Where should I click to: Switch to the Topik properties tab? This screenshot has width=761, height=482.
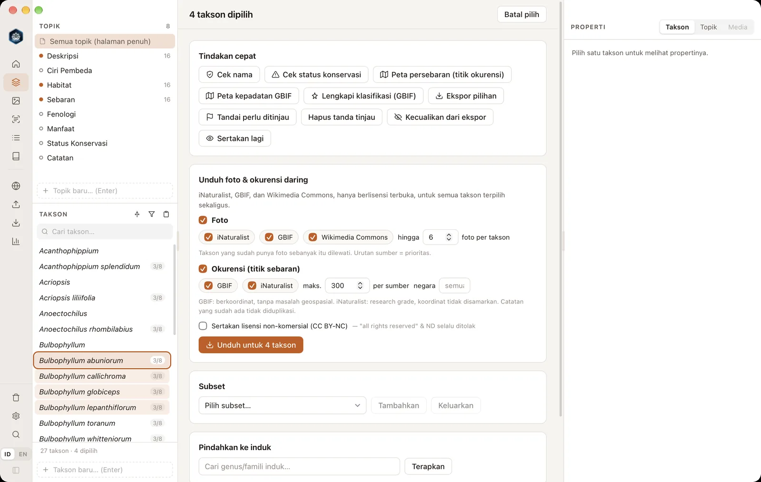tap(708, 27)
